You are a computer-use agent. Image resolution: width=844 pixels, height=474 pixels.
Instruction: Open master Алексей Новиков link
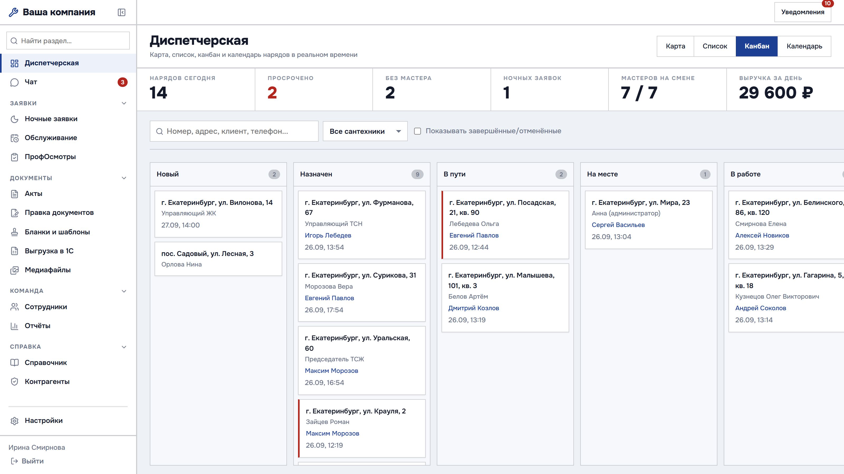pyautogui.click(x=762, y=235)
